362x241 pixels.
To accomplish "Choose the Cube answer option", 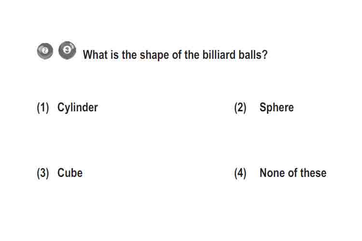I will [x=70, y=173].
